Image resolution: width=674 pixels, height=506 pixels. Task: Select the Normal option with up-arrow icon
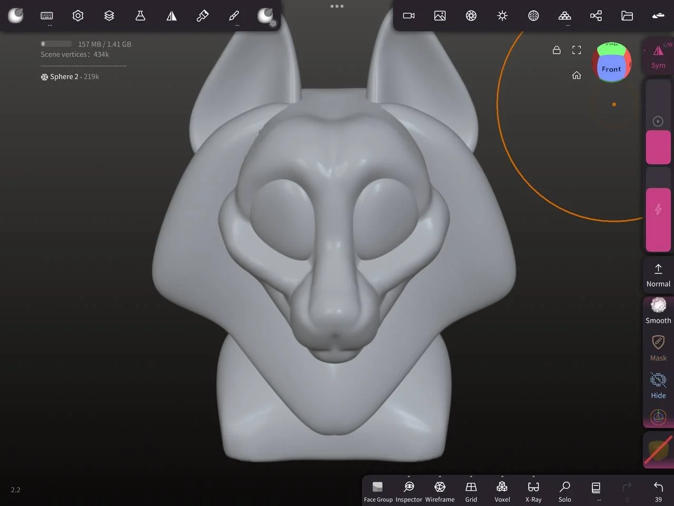(x=658, y=275)
